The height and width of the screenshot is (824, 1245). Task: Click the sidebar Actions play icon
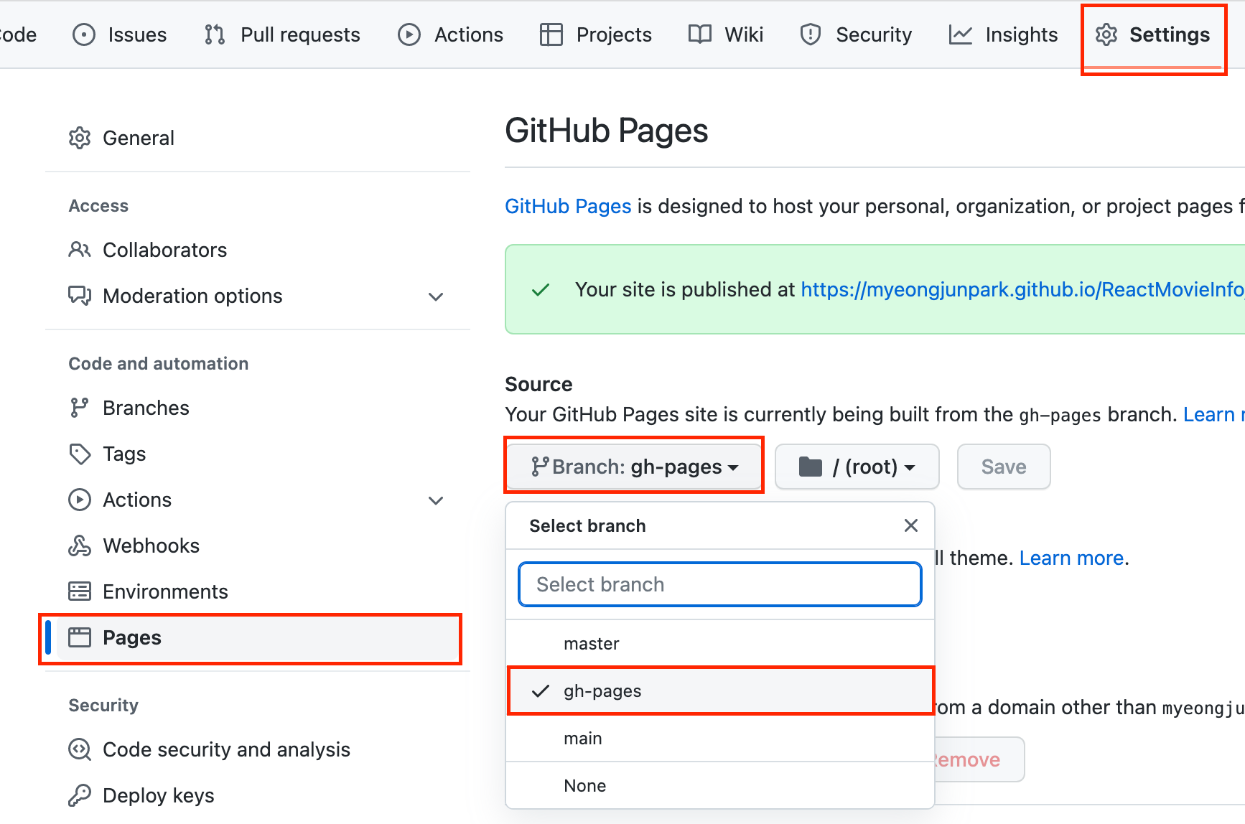click(80, 500)
